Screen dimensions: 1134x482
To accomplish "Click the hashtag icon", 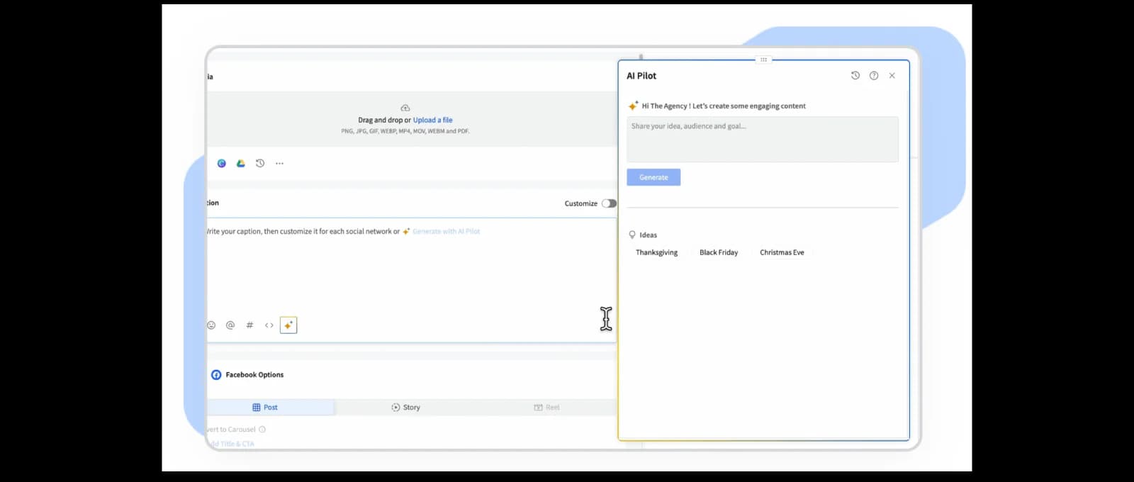I will coord(249,325).
